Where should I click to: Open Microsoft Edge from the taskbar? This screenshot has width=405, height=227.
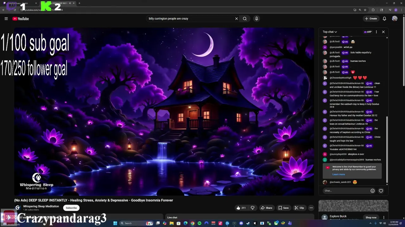pos(185,223)
